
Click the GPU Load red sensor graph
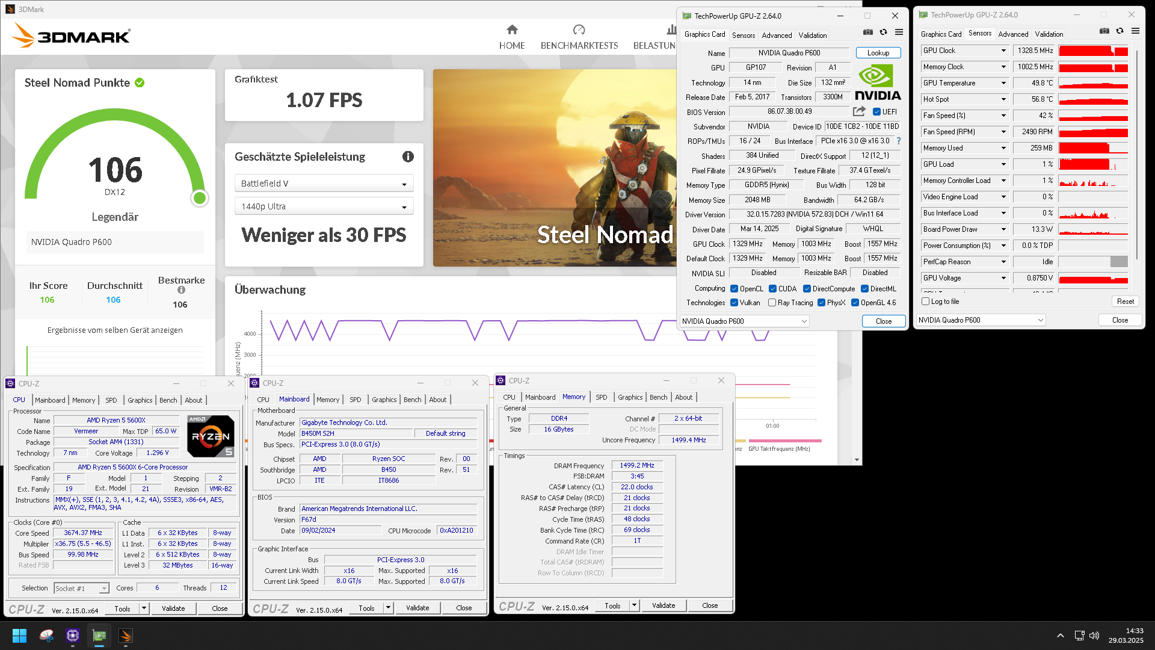click(x=1093, y=164)
